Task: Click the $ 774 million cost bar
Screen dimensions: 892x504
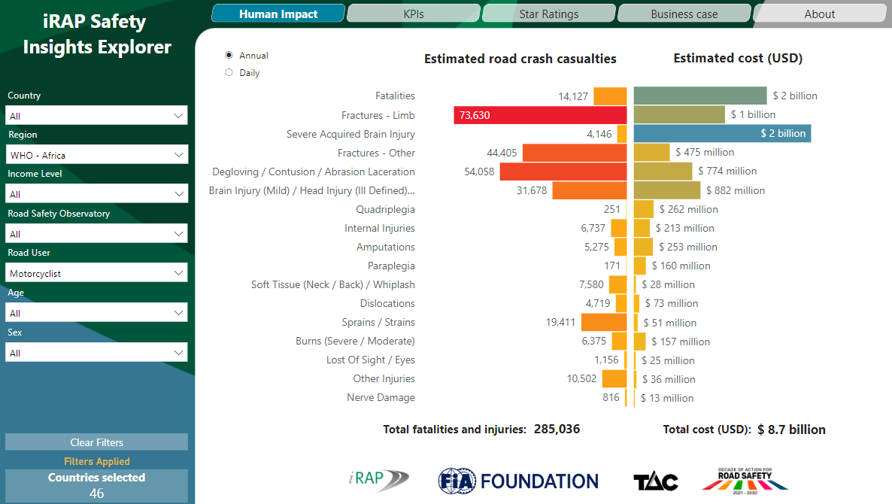Action: (x=663, y=171)
